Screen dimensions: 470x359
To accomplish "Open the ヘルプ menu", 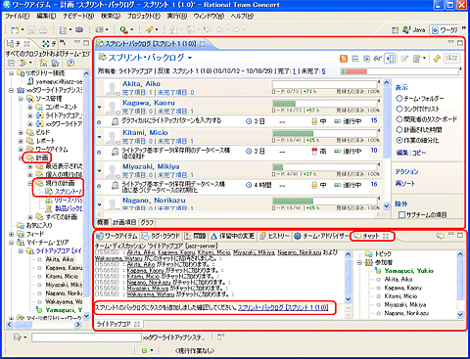I will [x=242, y=16].
